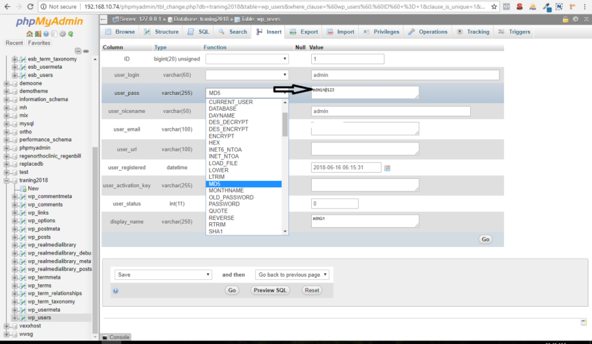Click the Go button under the form rows
This screenshot has height=344, width=592.
(485, 239)
